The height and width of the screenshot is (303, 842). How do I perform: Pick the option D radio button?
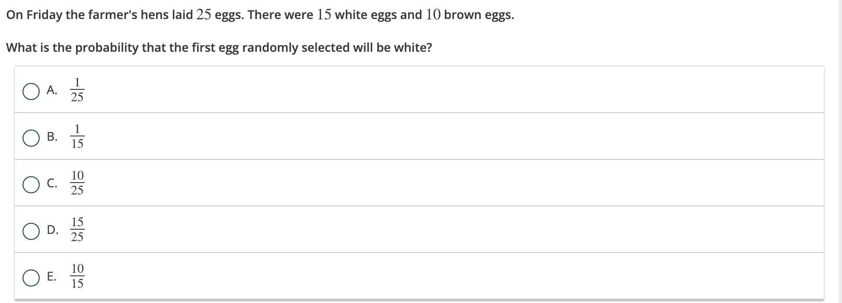point(31,231)
